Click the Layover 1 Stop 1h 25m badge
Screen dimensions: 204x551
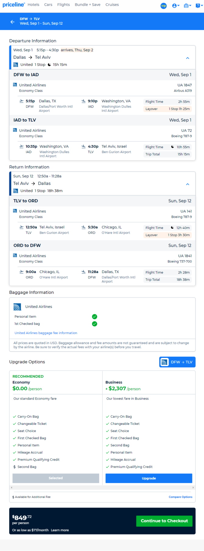click(167, 109)
